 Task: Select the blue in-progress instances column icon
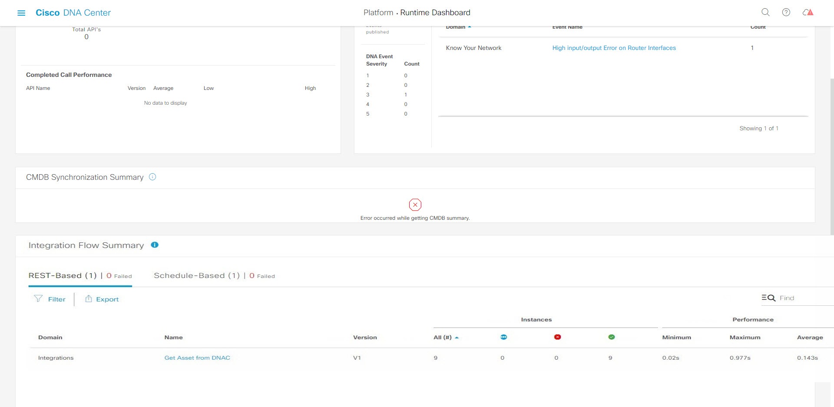pos(503,337)
